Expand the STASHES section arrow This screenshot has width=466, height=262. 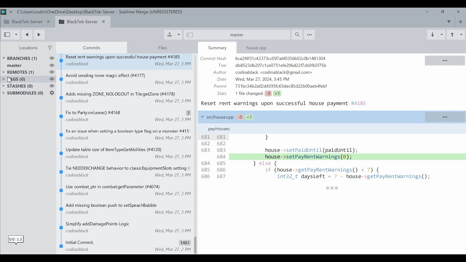[4, 86]
